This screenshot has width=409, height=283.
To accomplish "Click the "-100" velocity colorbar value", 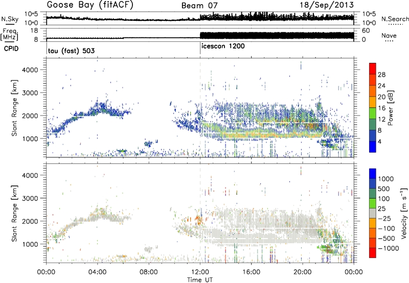I will (387, 228).
